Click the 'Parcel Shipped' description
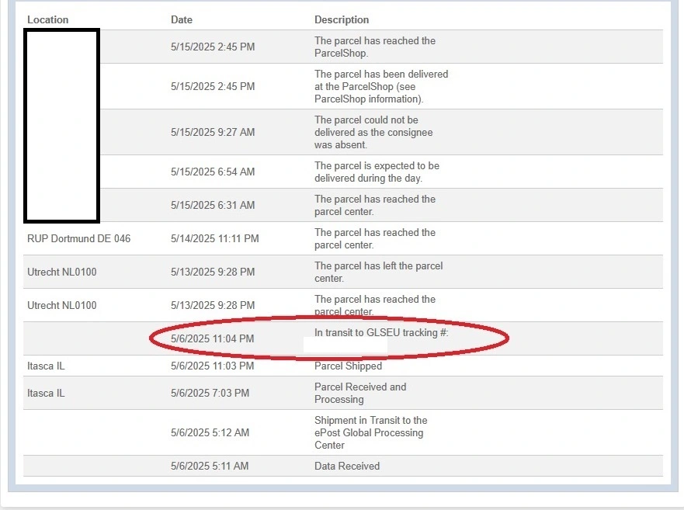Screen dimensions: 684x510 [x=348, y=366]
